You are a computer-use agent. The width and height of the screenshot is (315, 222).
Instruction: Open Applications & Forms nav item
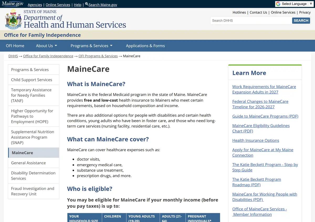(x=145, y=46)
